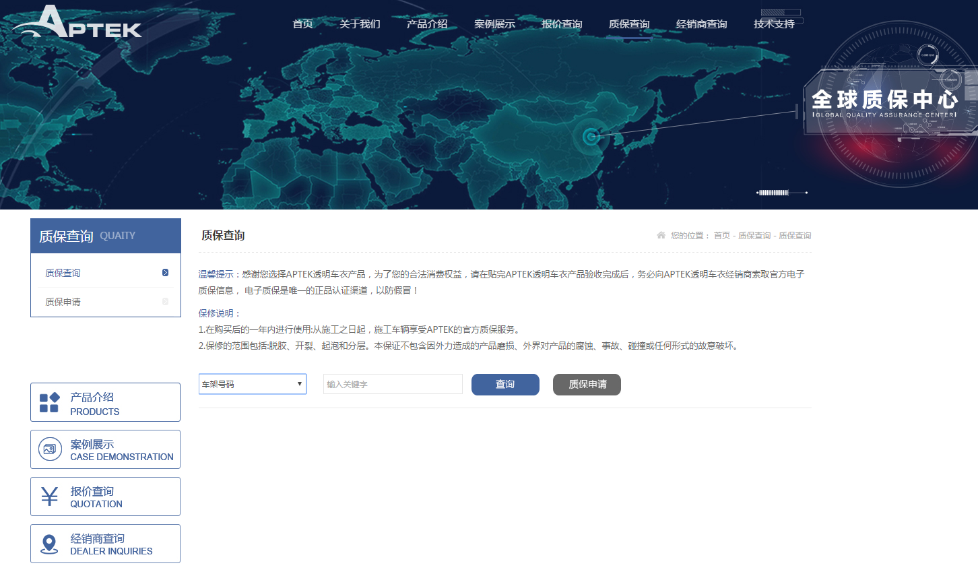Choose 技术支持 in the navigation bar

(x=774, y=24)
